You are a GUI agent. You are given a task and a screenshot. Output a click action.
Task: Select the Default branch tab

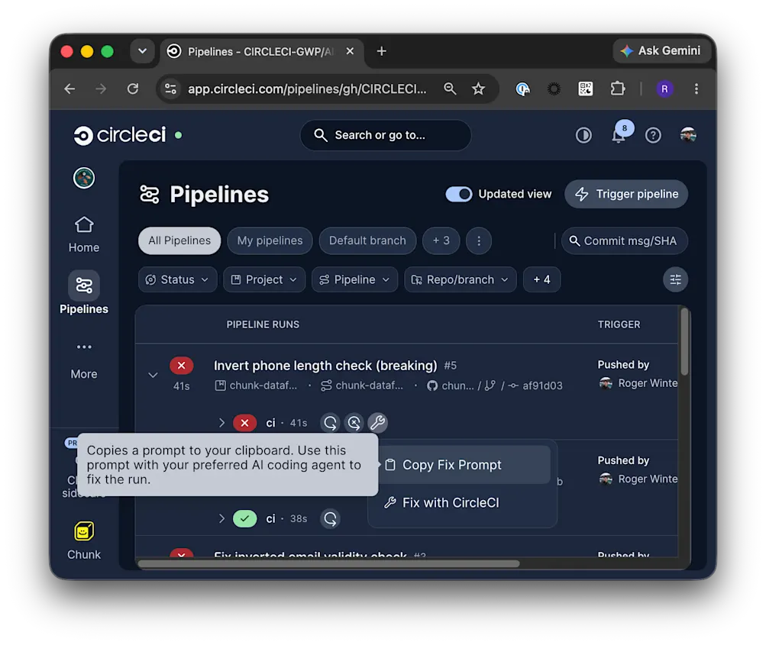tap(367, 240)
